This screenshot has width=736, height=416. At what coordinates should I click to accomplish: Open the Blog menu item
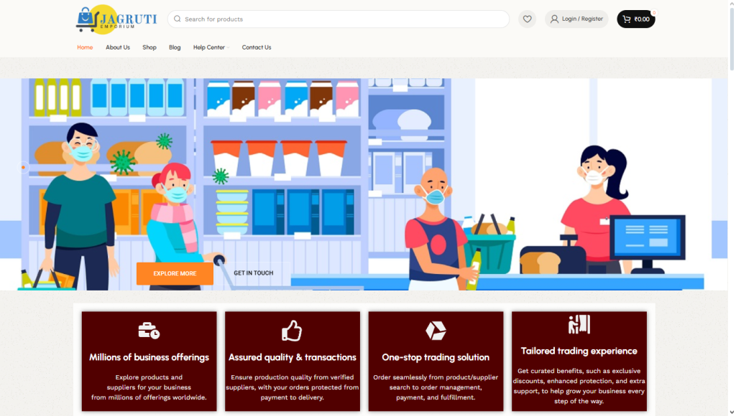(x=175, y=47)
